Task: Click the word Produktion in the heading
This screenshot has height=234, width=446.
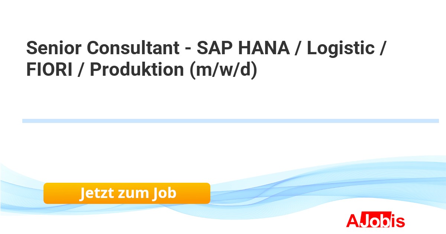Action: (137, 70)
